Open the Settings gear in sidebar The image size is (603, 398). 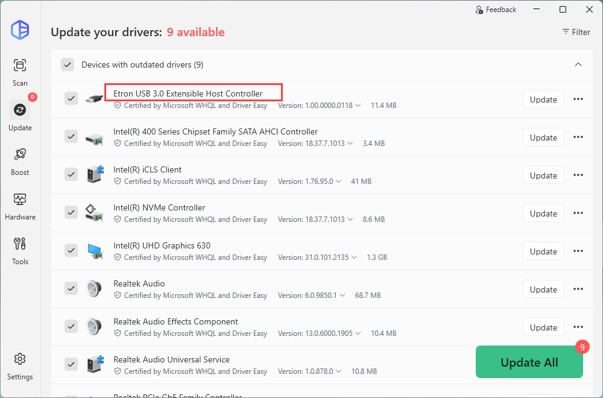(20, 359)
